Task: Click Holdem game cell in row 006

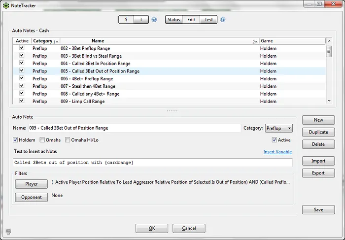Action: click(268, 79)
